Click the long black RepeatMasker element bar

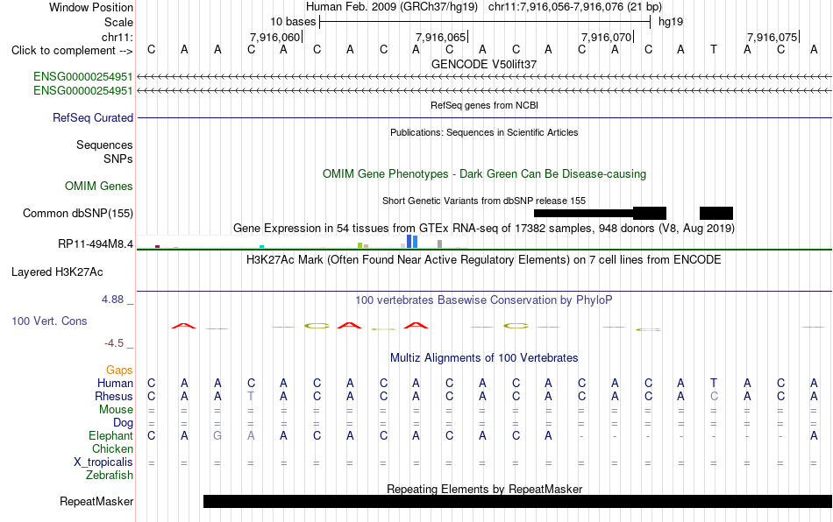517,501
